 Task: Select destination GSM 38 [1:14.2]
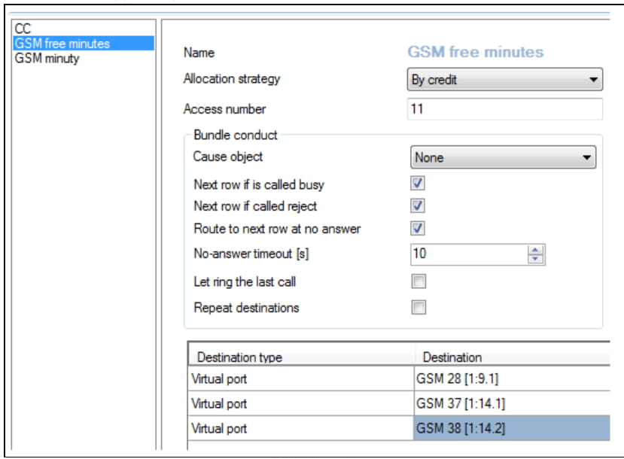tap(512, 428)
